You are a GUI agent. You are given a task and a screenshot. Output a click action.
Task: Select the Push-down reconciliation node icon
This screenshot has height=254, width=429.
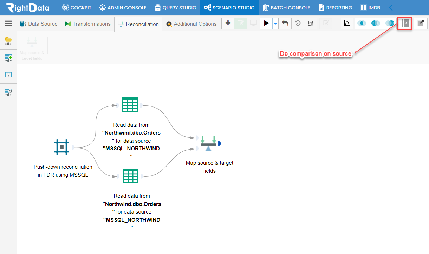tap(61, 147)
